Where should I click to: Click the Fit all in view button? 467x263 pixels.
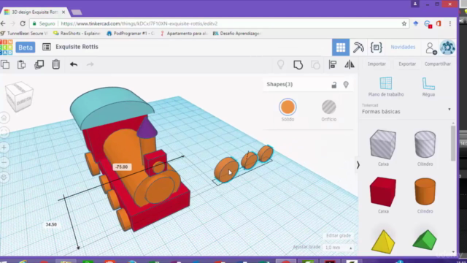coord(4,132)
